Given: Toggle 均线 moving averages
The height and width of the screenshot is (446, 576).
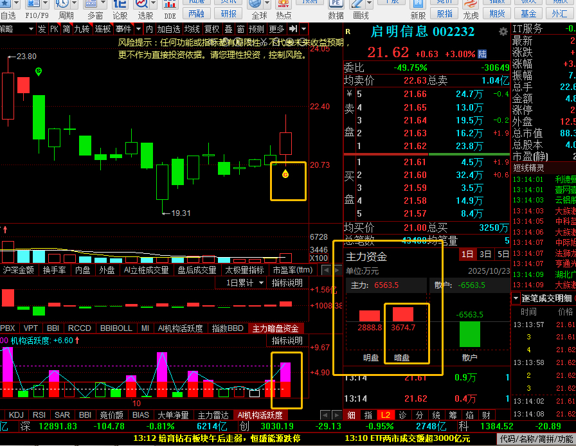Looking at the screenshot, I should point(192,29).
